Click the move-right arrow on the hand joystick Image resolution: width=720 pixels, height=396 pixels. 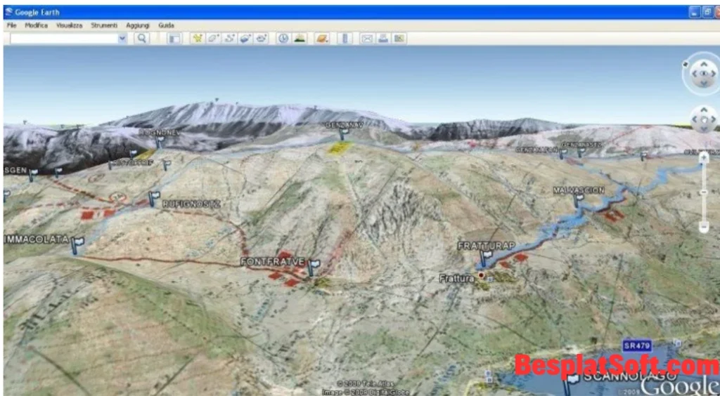click(x=713, y=119)
